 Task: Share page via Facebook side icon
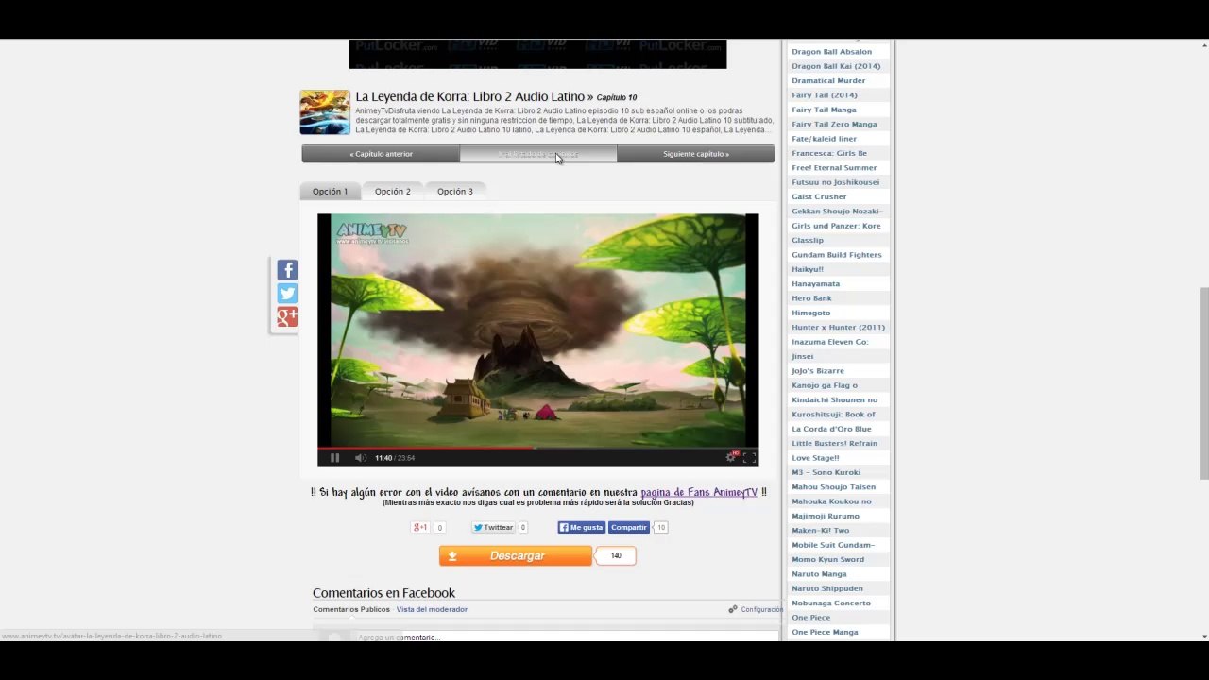pos(287,270)
